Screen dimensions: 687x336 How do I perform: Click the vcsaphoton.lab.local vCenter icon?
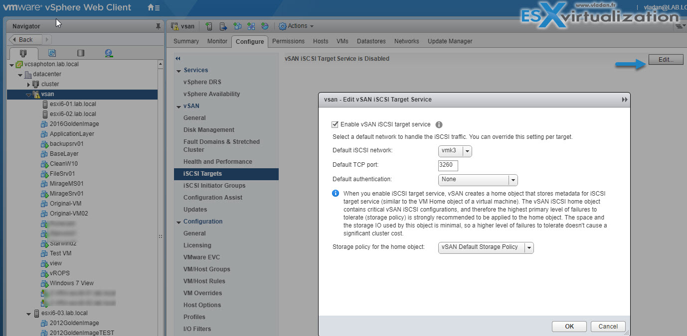click(x=19, y=64)
